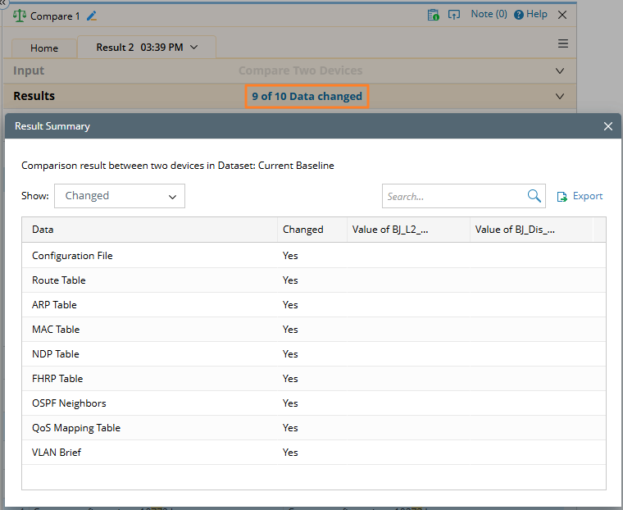This screenshot has width=623, height=510.
Task: Open the Note (0) link
Action: click(x=489, y=15)
